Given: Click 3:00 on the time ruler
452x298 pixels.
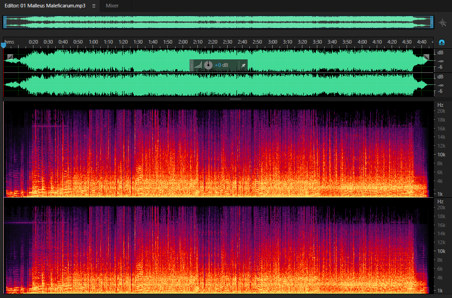Looking at the screenshot, I should point(272,42).
